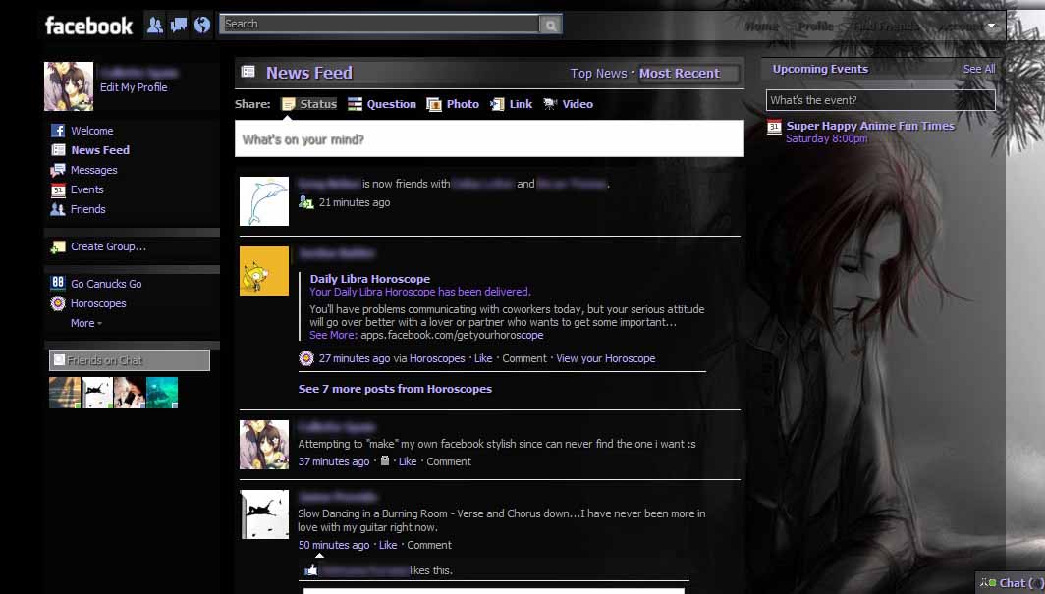Click the black cat profile picture
1045x594 pixels.
(264, 514)
